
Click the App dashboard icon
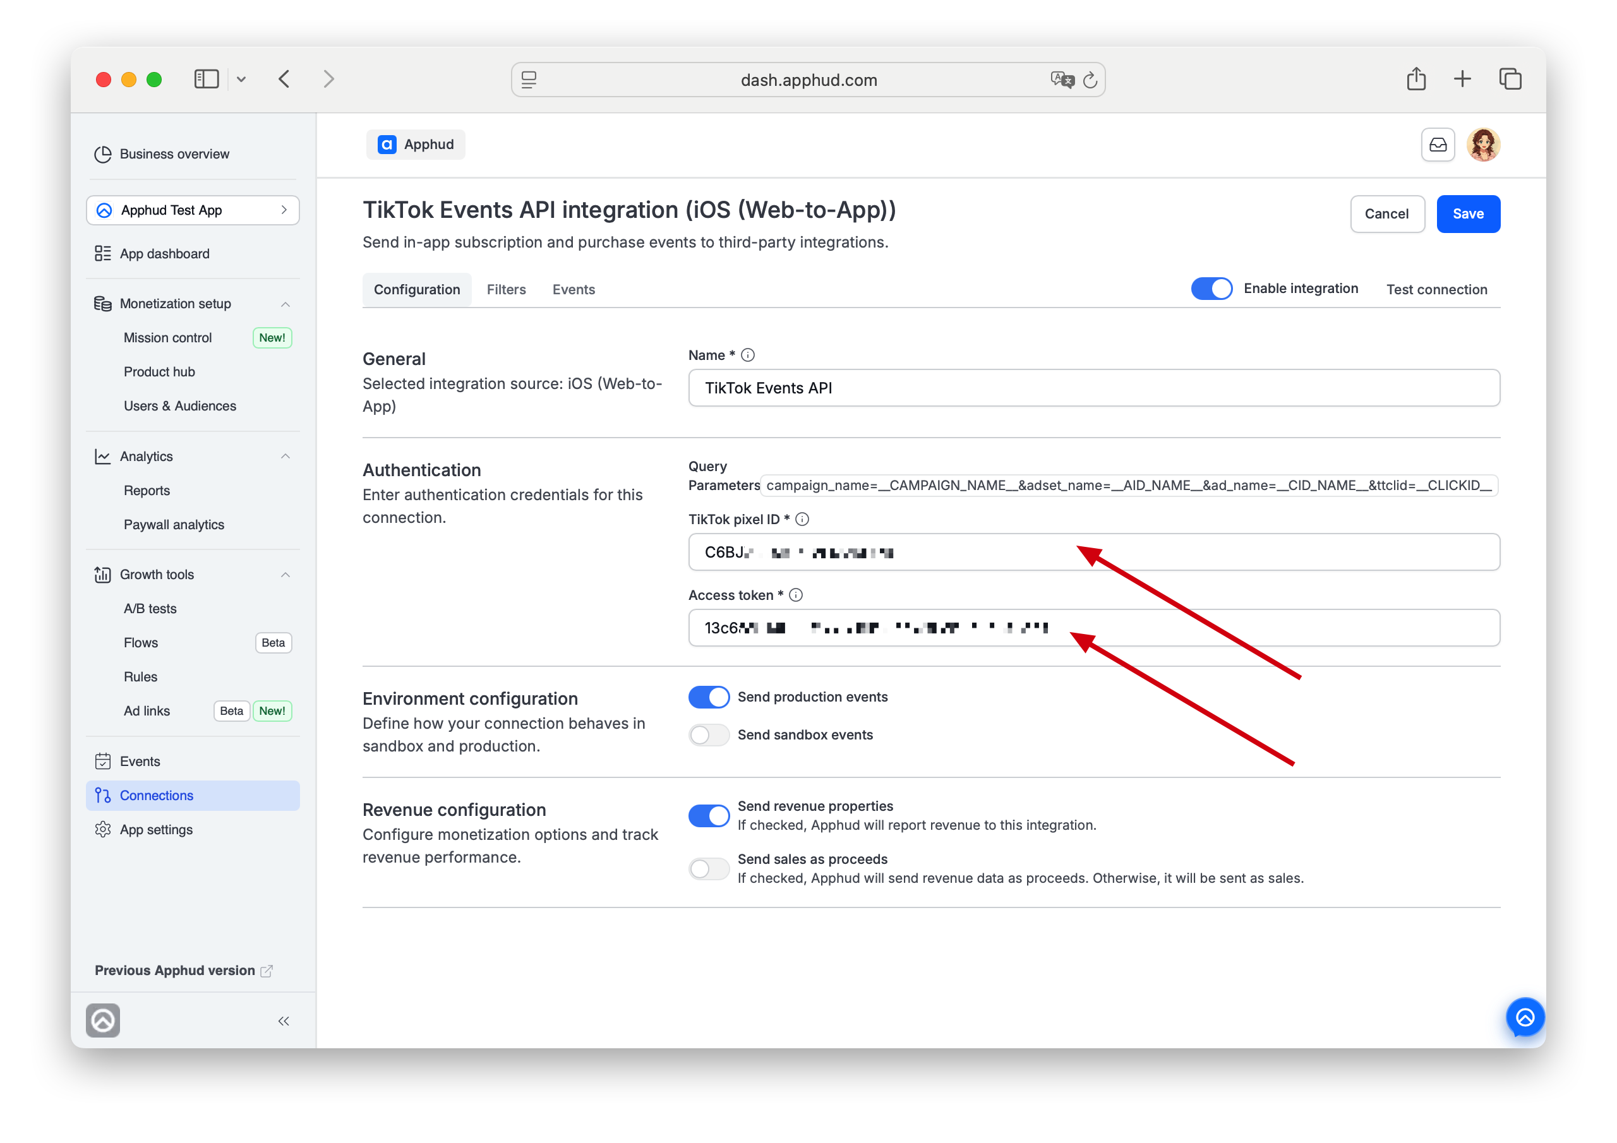[103, 253]
